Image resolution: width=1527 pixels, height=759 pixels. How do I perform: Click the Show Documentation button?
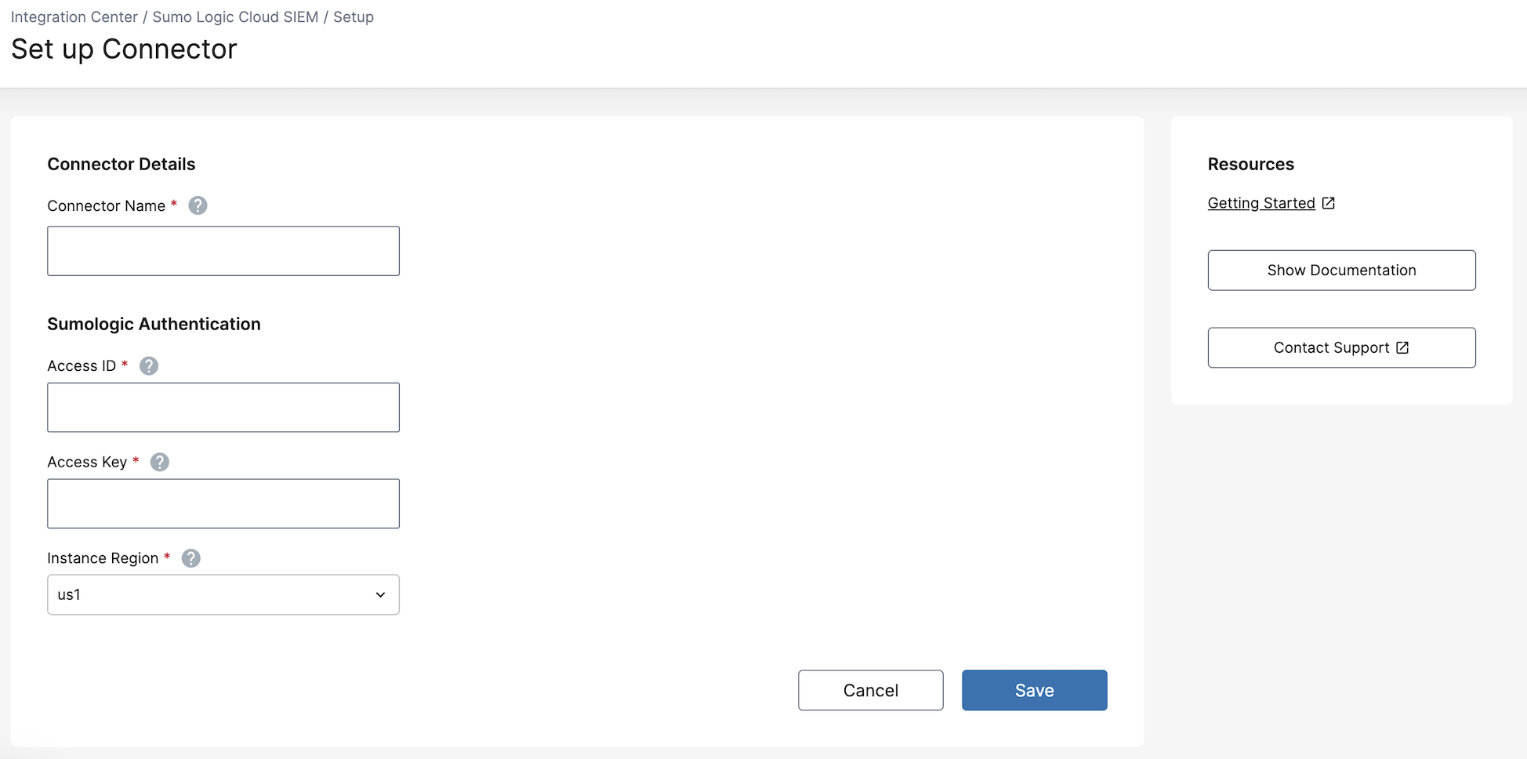tap(1341, 270)
